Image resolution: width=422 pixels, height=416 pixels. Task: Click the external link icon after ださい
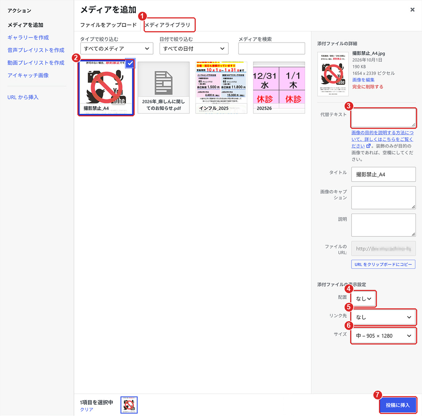point(368,146)
